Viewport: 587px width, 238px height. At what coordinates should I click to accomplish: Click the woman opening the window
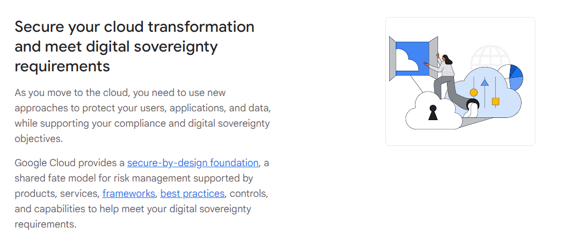click(x=445, y=77)
